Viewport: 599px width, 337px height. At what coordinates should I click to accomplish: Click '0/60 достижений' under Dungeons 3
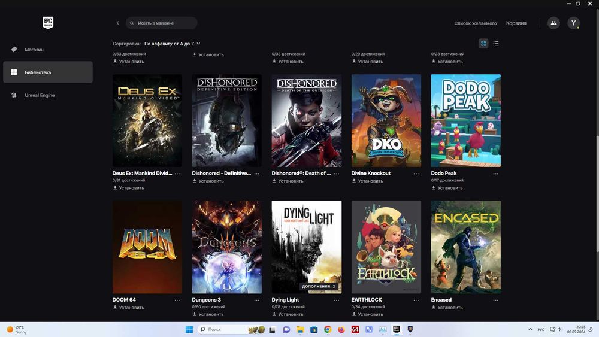tap(208, 307)
